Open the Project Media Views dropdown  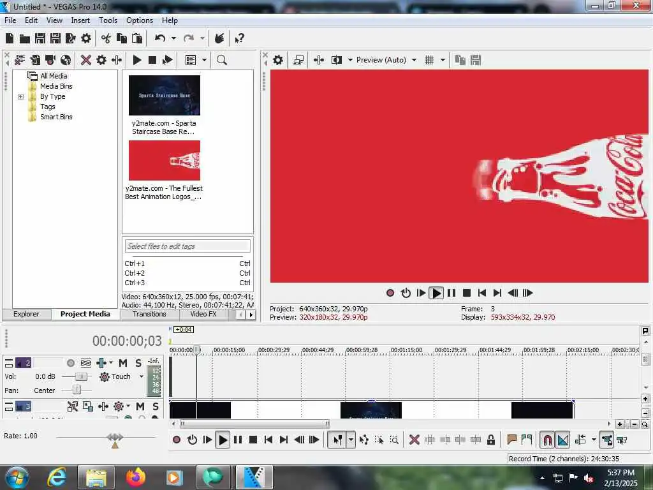[204, 60]
